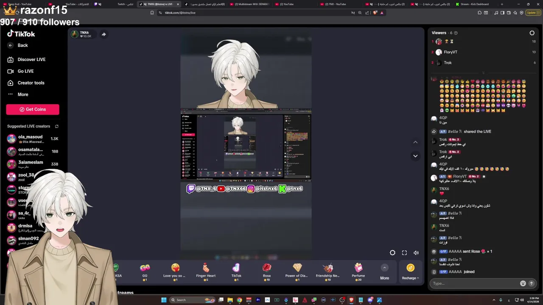This screenshot has height=305, width=543.
Task: Go to previous live stream arrow
Action: click(415, 142)
